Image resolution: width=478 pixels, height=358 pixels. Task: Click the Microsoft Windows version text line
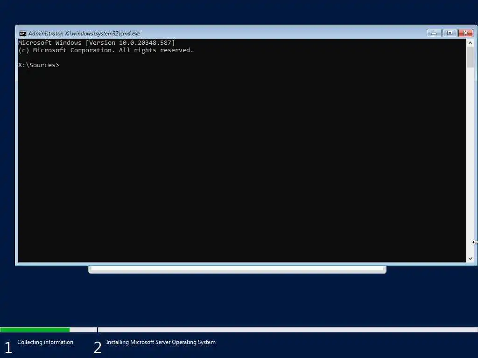point(97,42)
